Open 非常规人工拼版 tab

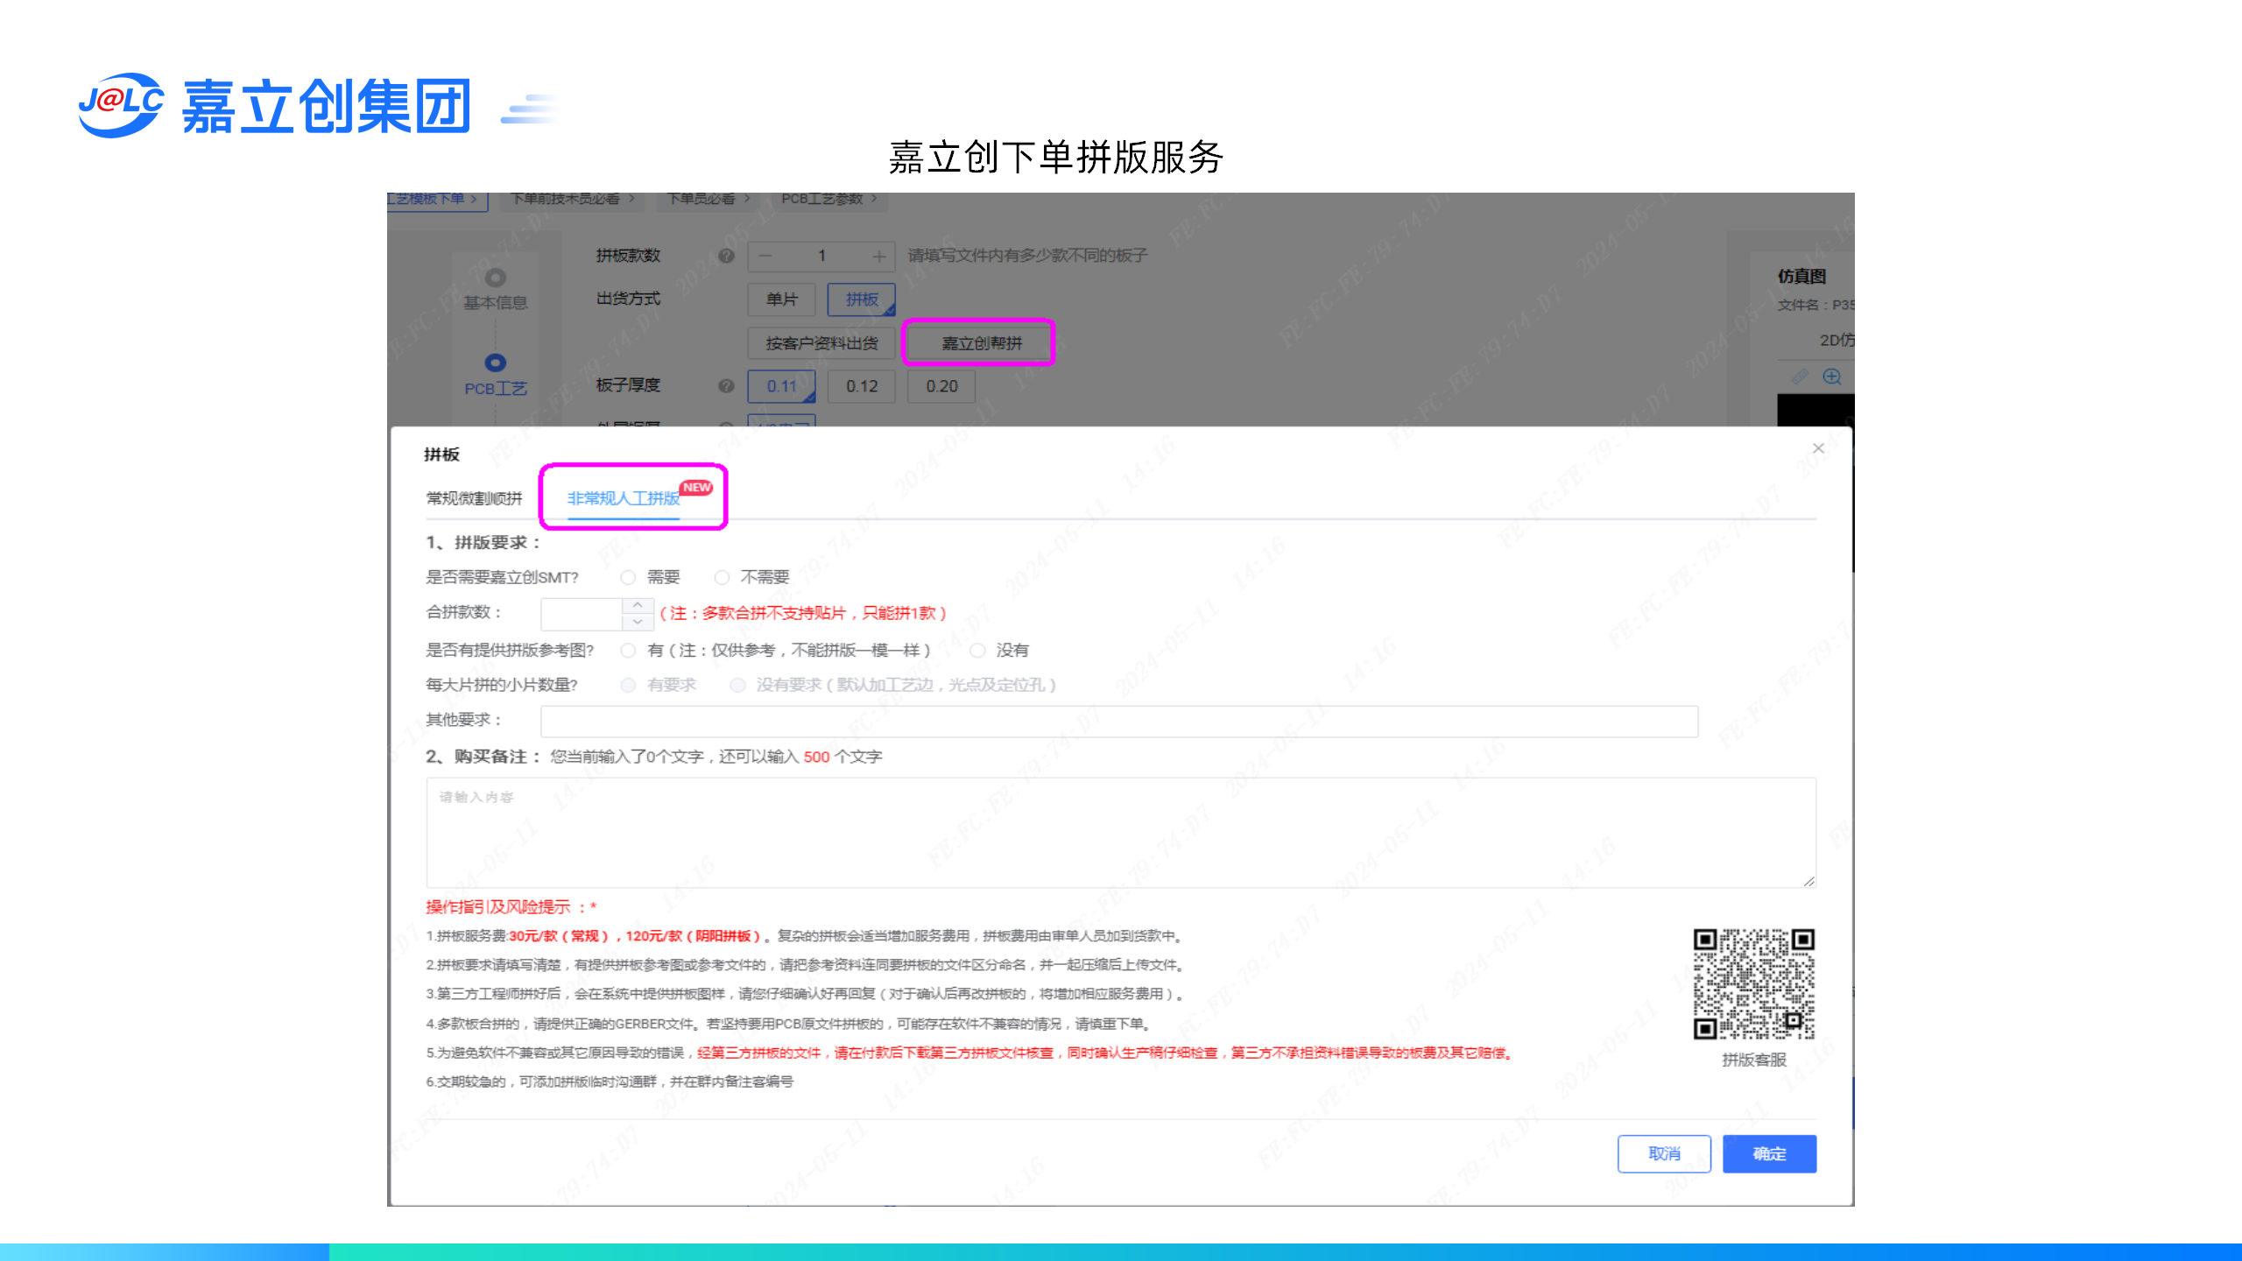[624, 498]
